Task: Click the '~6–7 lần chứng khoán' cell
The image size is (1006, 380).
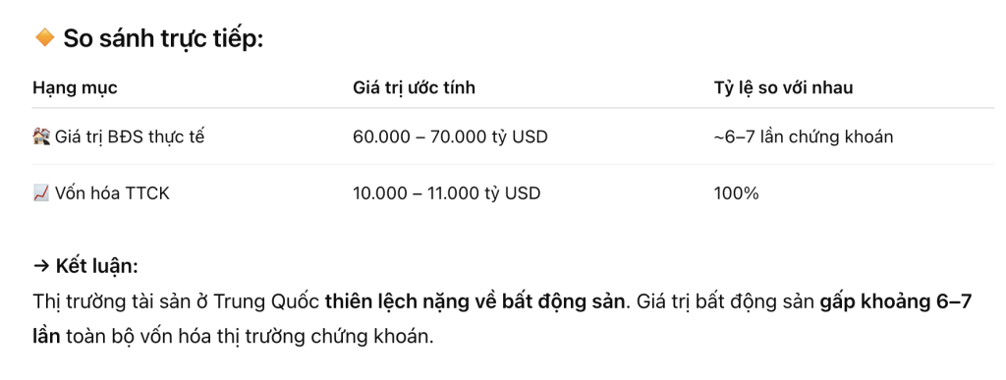Action: click(804, 136)
